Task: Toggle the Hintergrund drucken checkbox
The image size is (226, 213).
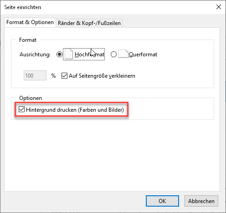Action: tap(21, 109)
